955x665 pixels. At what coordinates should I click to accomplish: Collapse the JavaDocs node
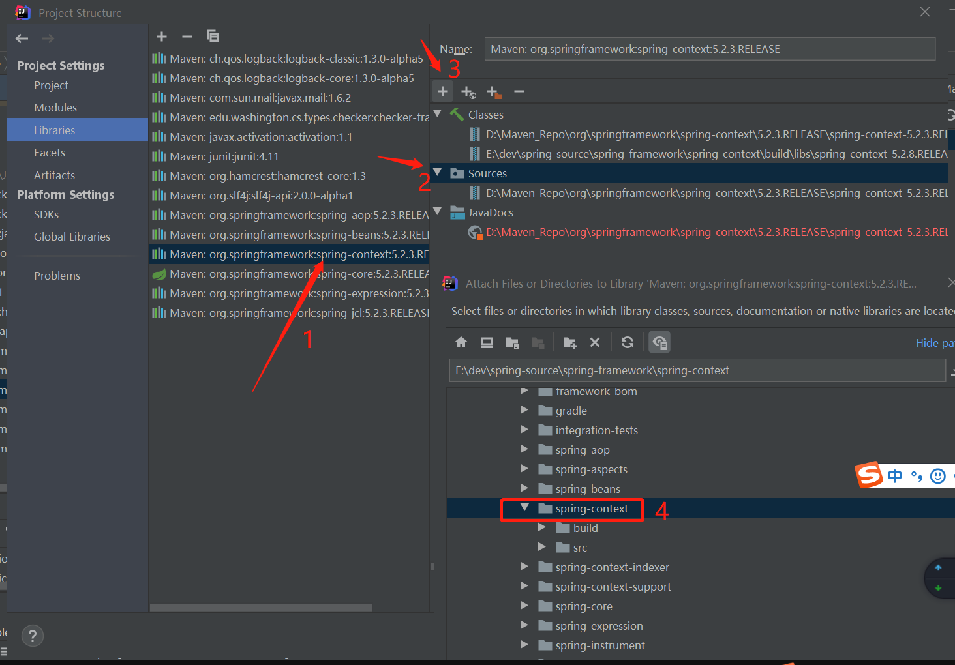coord(438,212)
